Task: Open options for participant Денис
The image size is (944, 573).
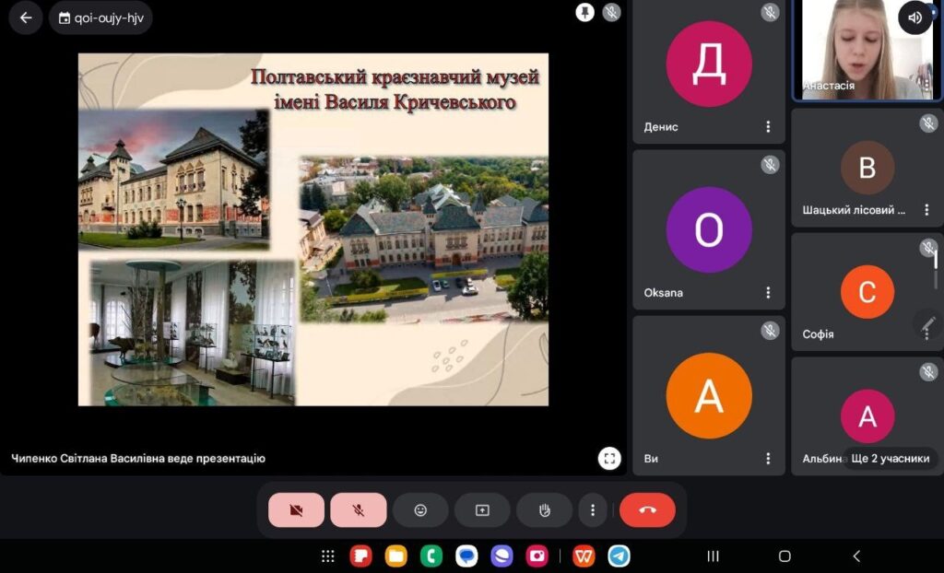Action: [768, 127]
